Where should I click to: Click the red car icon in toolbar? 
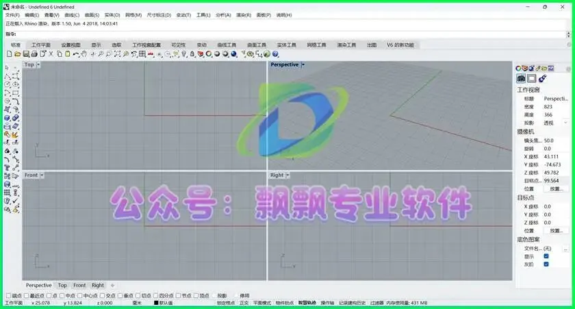pyautogui.click(x=151, y=54)
